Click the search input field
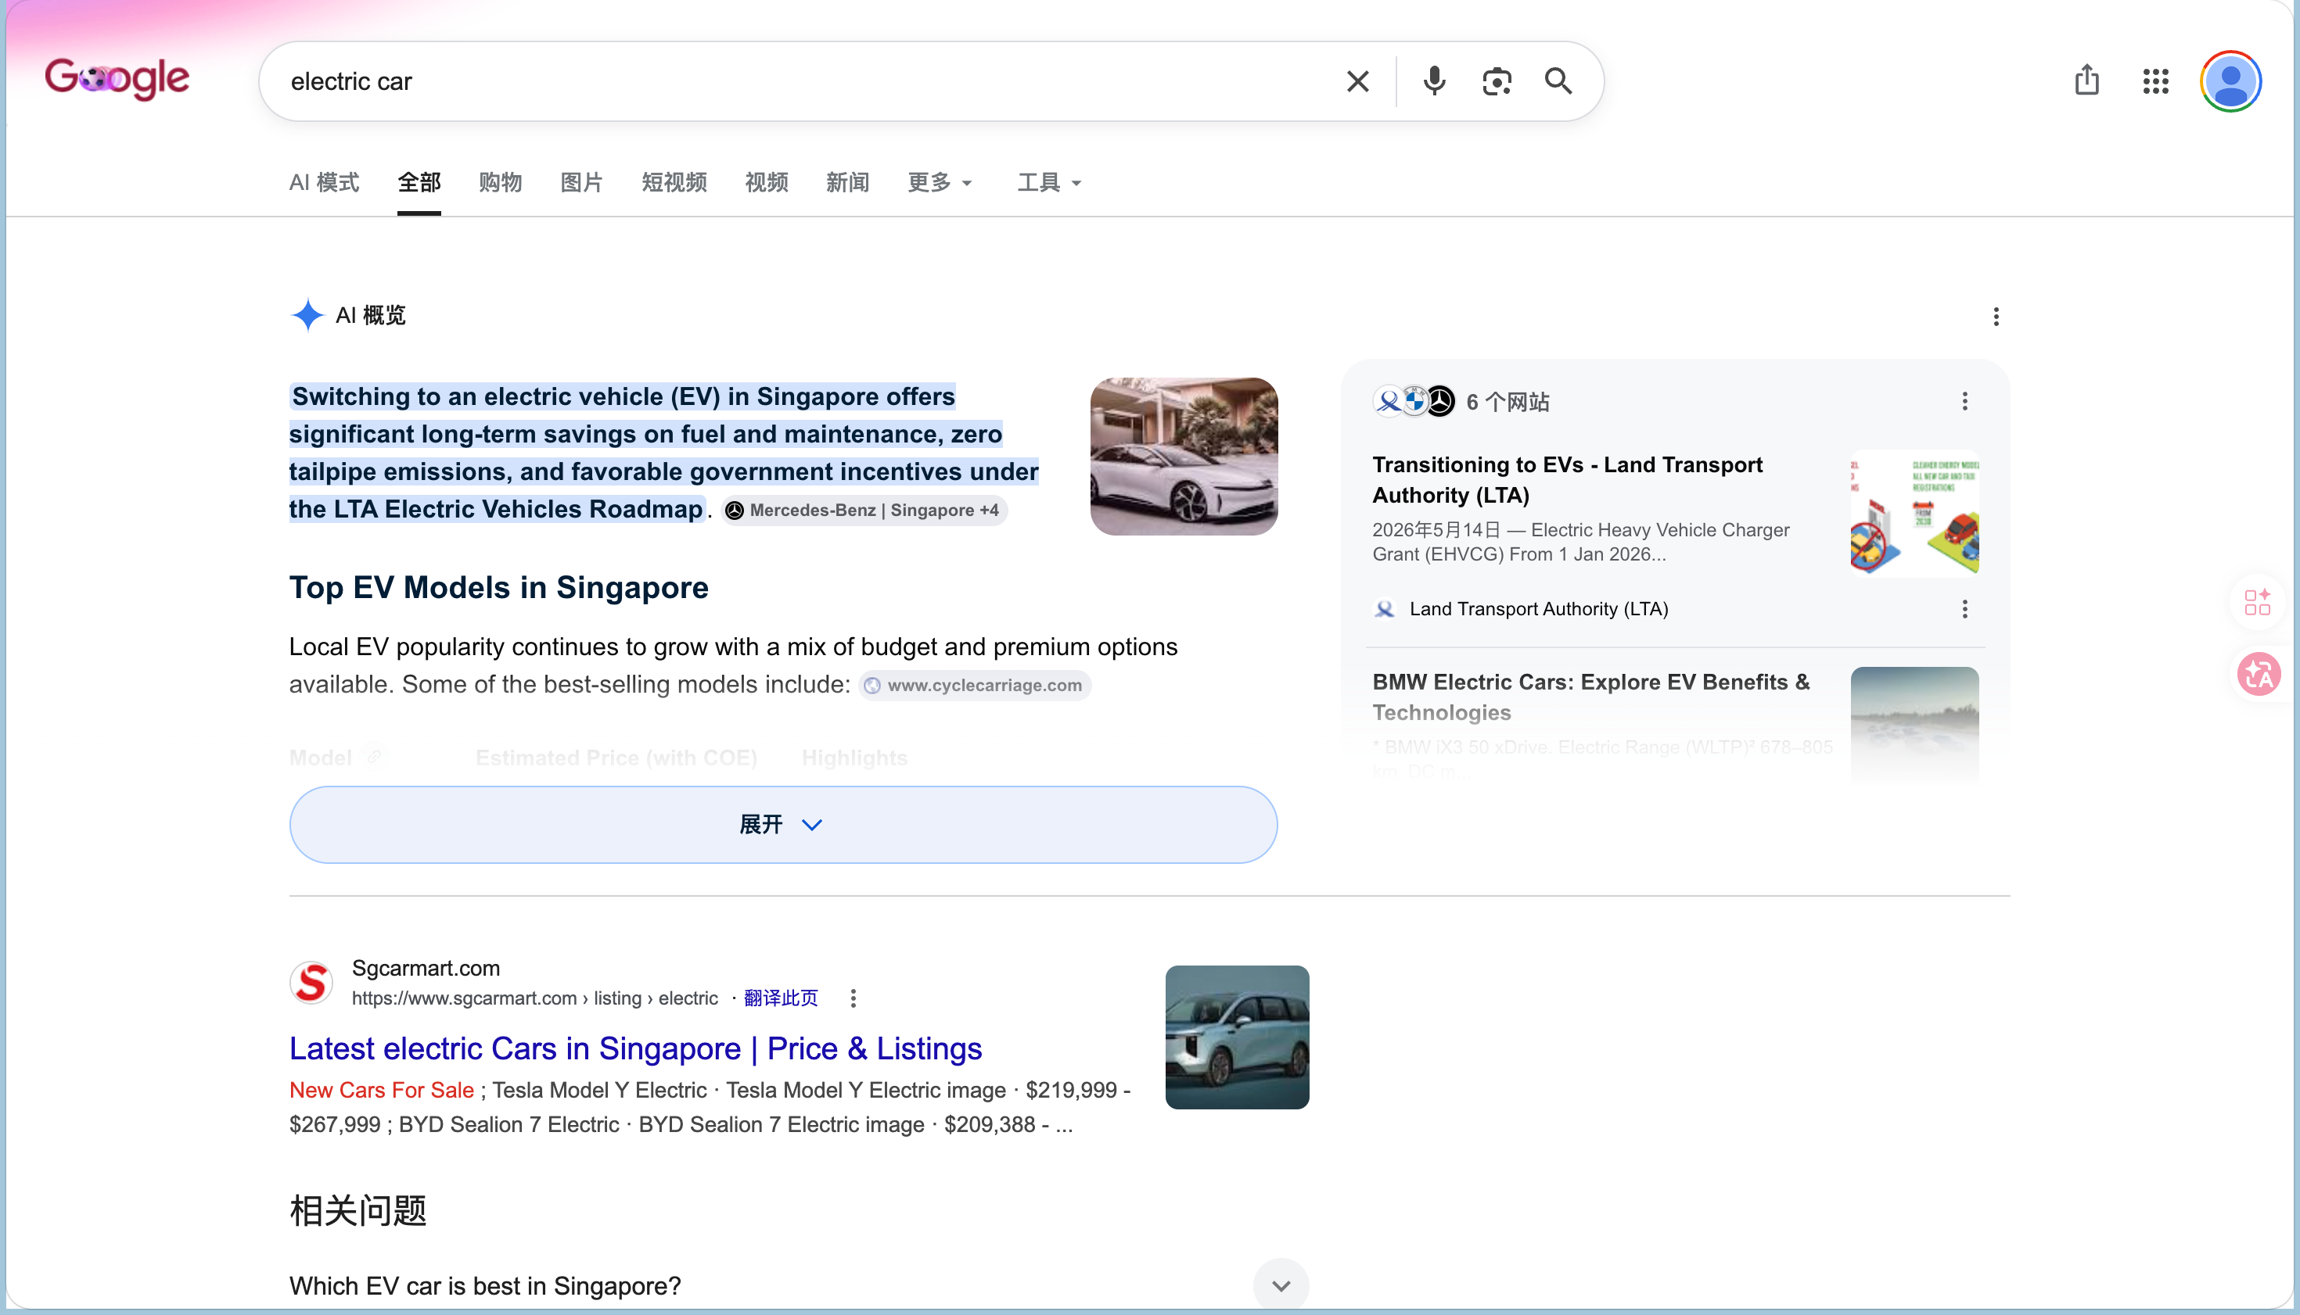Screen dimensions: 2300x1315 (804, 81)
